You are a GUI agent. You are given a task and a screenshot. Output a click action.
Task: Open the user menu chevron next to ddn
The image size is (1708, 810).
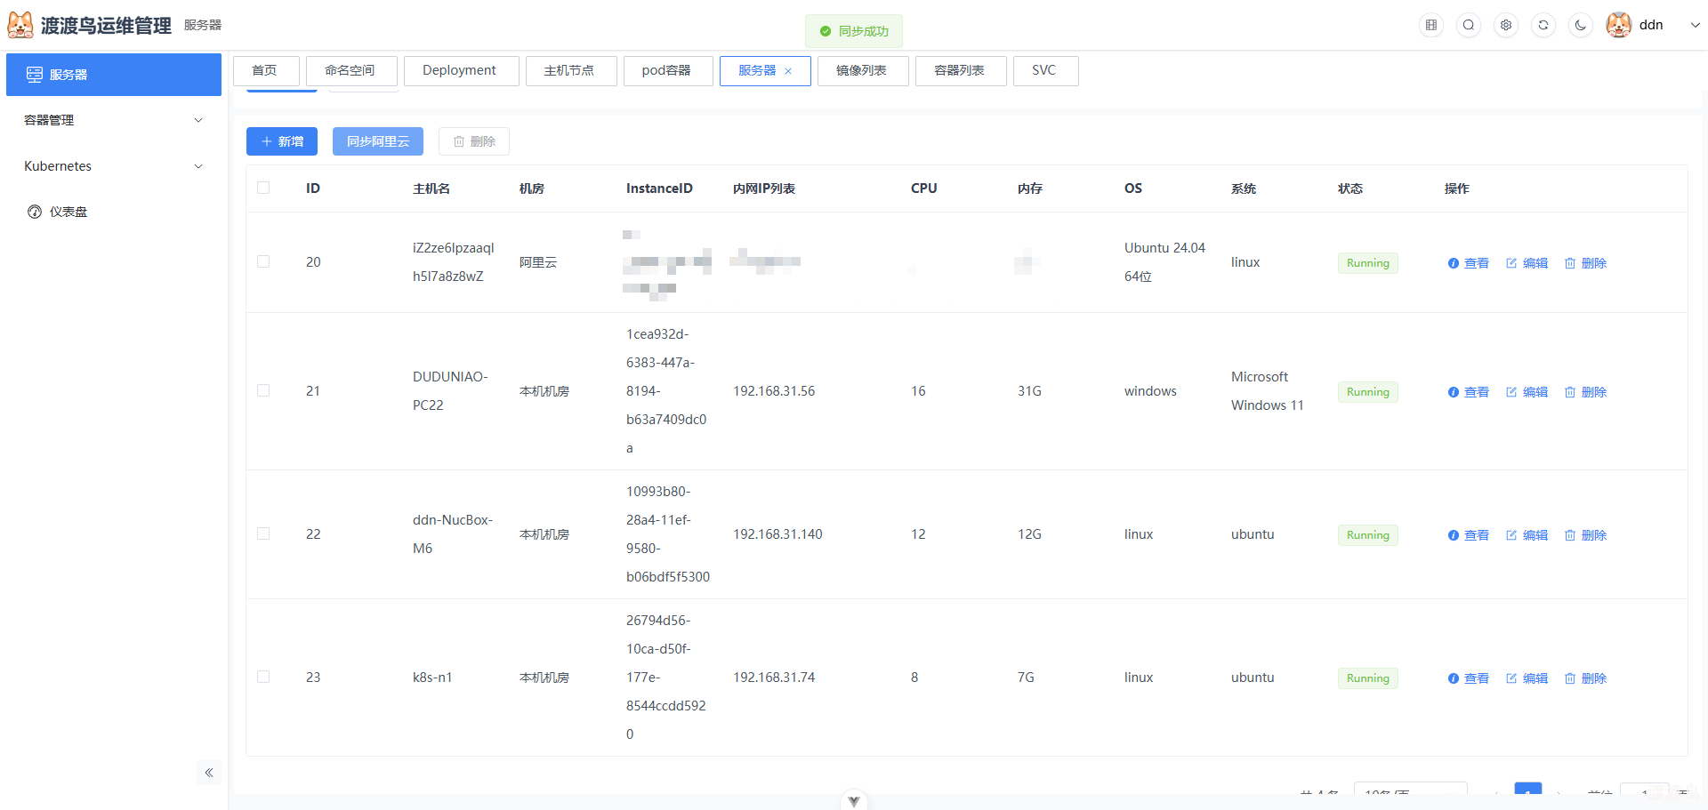pyautogui.click(x=1696, y=25)
